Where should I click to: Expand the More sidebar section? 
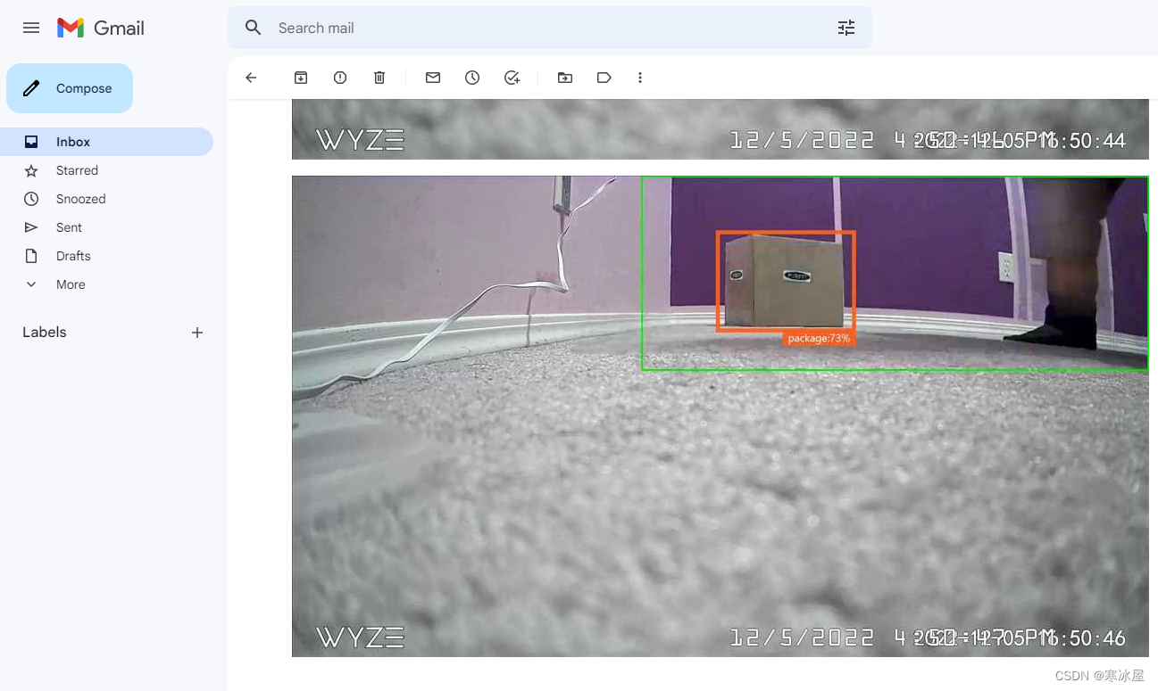pos(107,284)
